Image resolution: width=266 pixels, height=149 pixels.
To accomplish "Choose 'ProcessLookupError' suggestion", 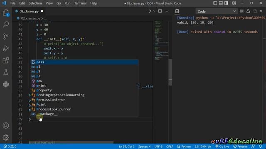I will click(x=84, y=109).
